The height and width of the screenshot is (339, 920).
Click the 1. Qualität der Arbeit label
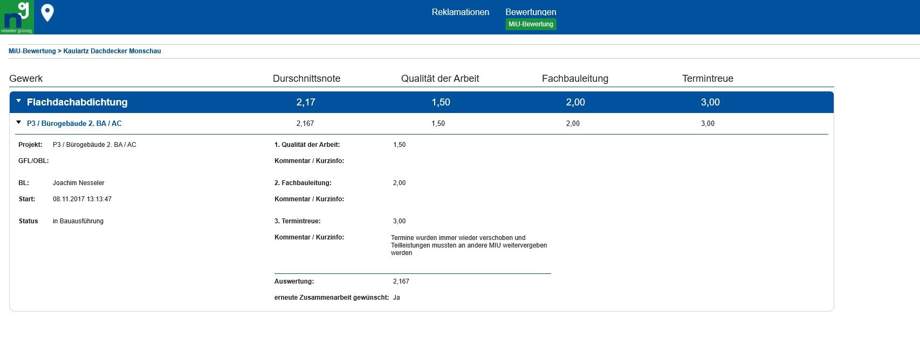[307, 145]
